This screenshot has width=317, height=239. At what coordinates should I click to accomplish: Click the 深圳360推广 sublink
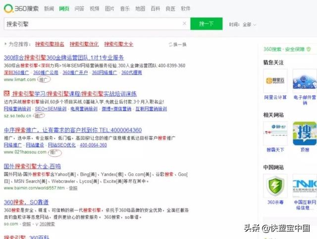click(x=16, y=73)
